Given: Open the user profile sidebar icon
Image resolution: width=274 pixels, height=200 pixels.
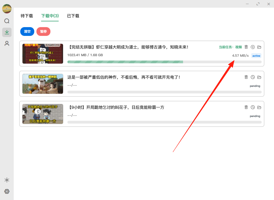Looking at the screenshot, I should pyautogui.click(x=7, y=43).
